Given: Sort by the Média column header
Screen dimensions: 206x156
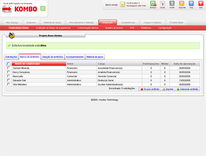Looking at the screenshot, I should pos(165,64).
